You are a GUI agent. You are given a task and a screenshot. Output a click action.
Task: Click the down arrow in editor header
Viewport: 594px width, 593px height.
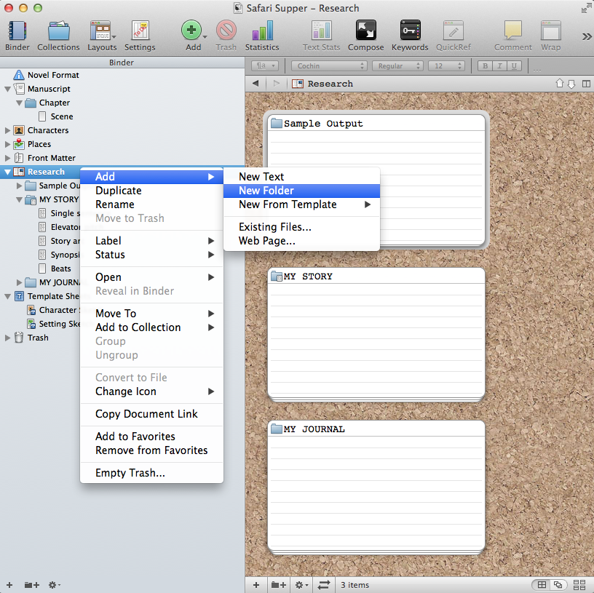(x=571, y=84)
